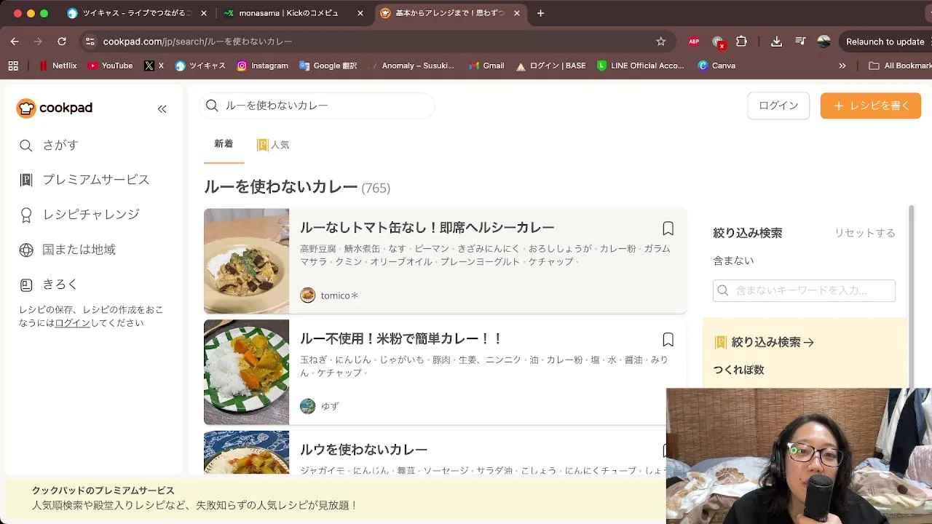This screenshot has width=932, height=524.
Task: Bookmark ルー不使用！米粉で簡単カレー recipe
Action: (668, 340)
